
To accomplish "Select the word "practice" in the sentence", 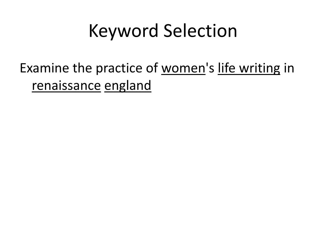I will 119,69.
